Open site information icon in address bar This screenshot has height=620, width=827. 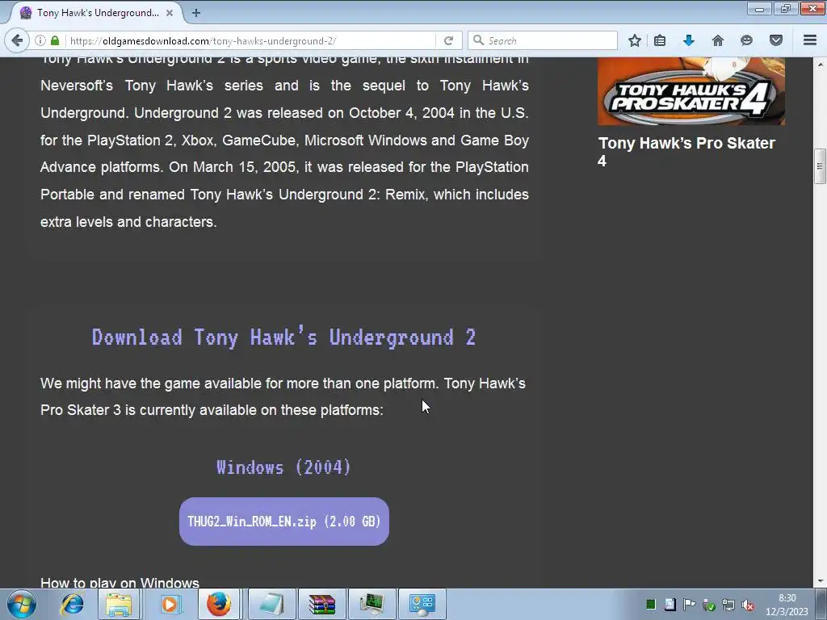(x=40, y=40)
